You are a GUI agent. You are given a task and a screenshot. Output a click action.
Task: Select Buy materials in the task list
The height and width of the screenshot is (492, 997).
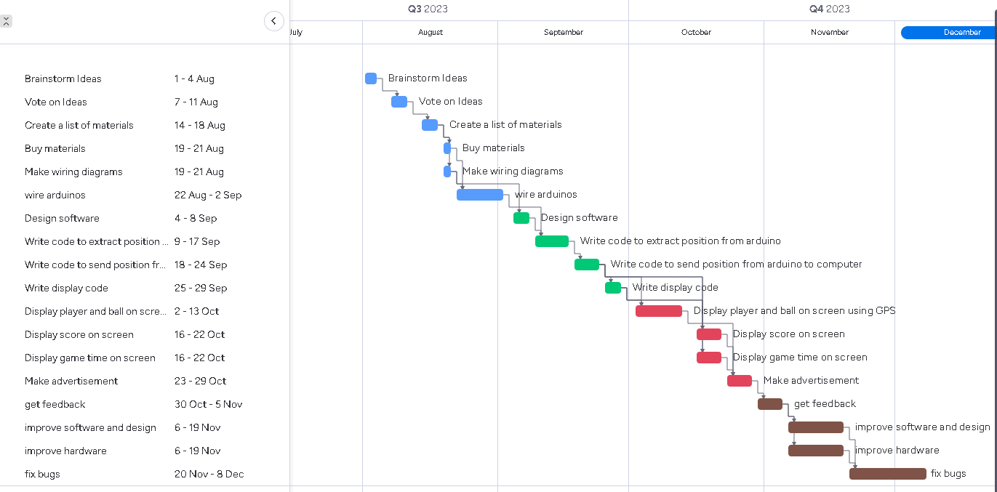coord(53,148)
